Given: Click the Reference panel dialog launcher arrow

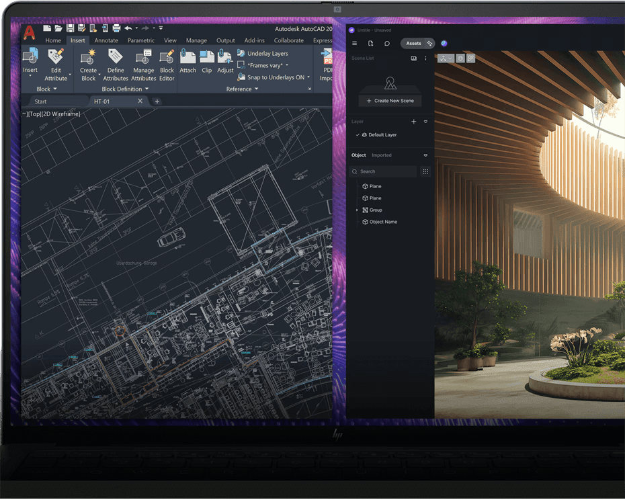Looking at the screenshot, I should click(x=309, y=89).
